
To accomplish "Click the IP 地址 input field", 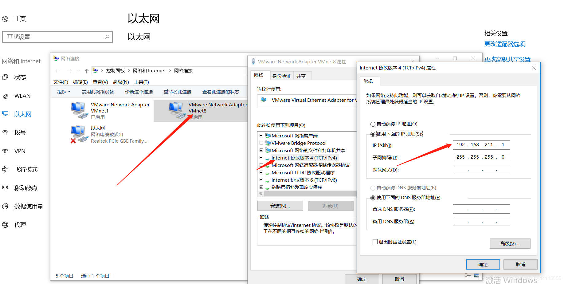I will (x=481, y=145).
